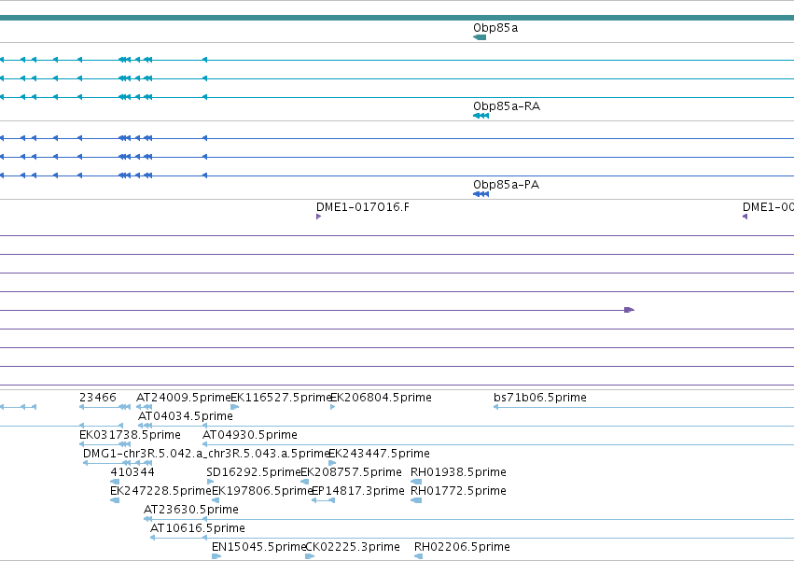This screenshot has width=794, height=561.
Task: Click the teal overview bar at top
Action: pos(397,18)
